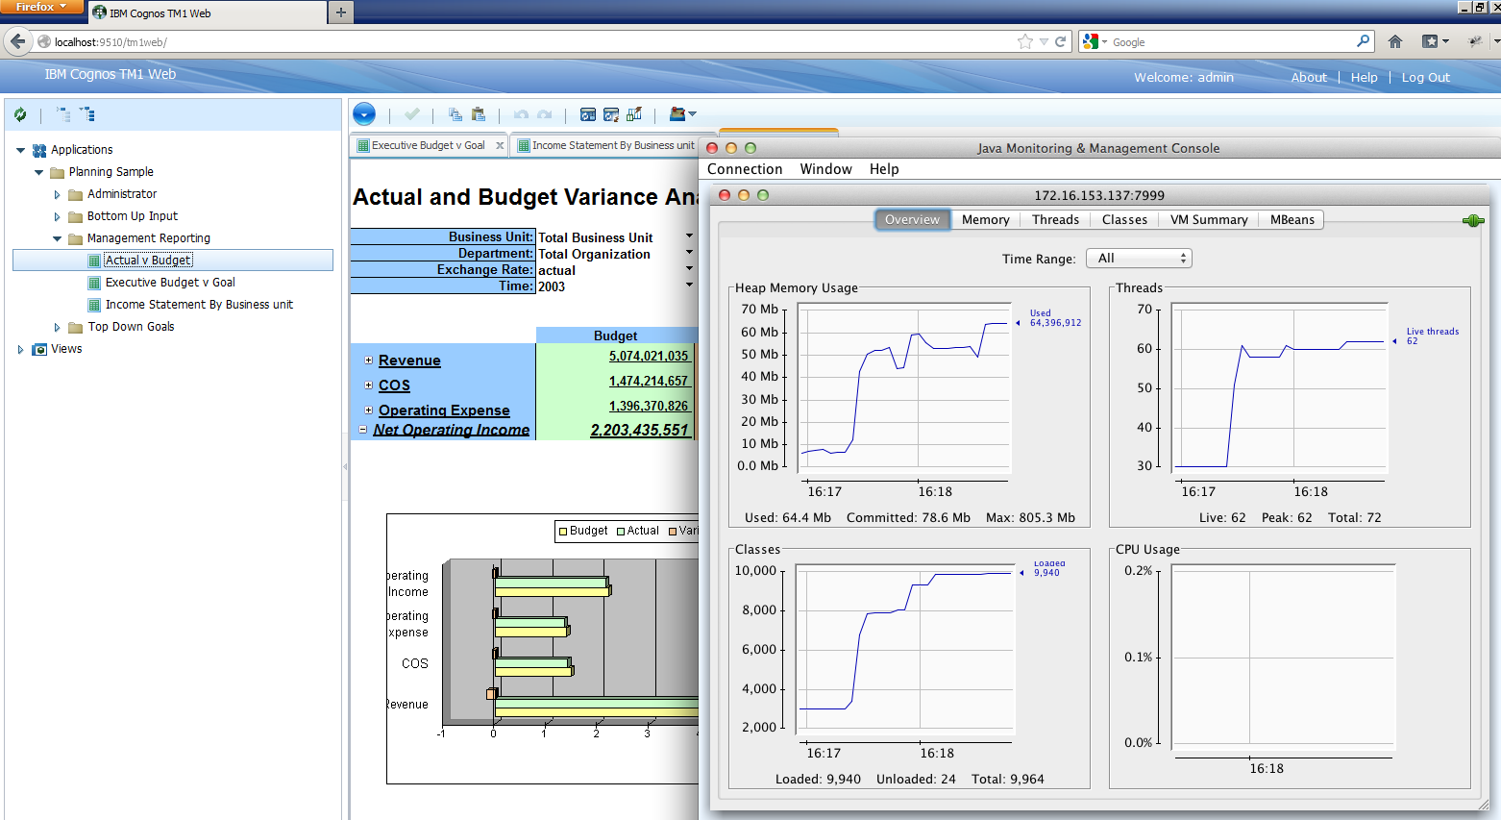Click the Applications icon in the tree
Screen dimensions: 1501x820
pyautogui.click(x=39, y=150)
